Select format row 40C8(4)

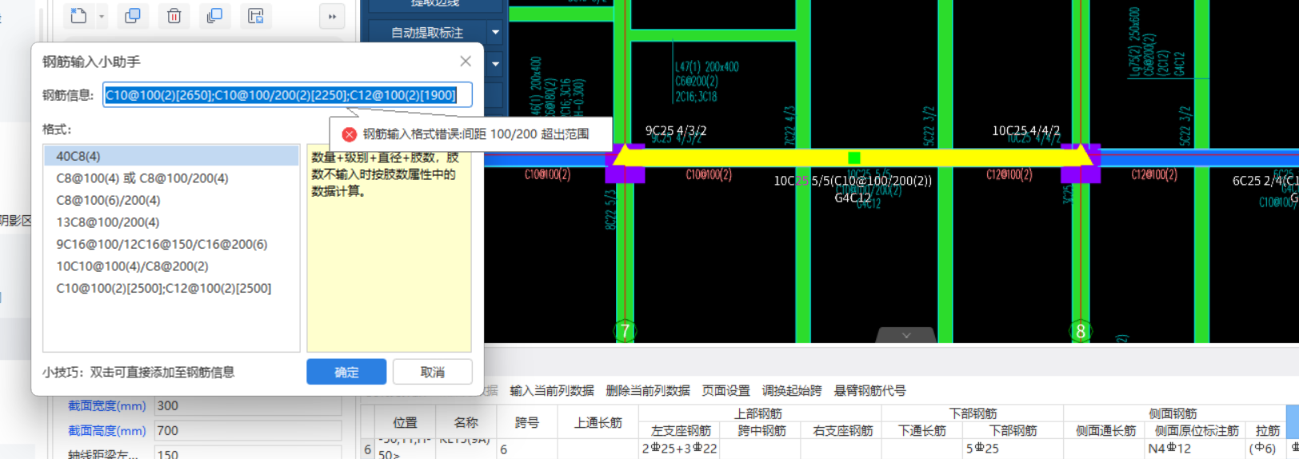171,156
